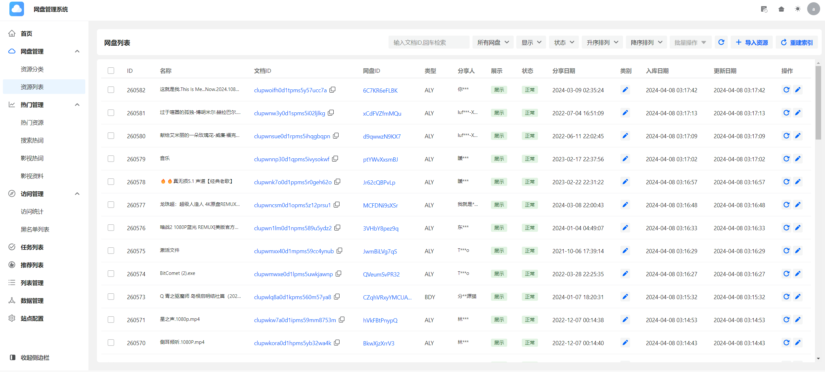The width and height of the screenshot is (825, 372).
Task: Open the 所有网盘 dropdown
Action: pos(493,42)
